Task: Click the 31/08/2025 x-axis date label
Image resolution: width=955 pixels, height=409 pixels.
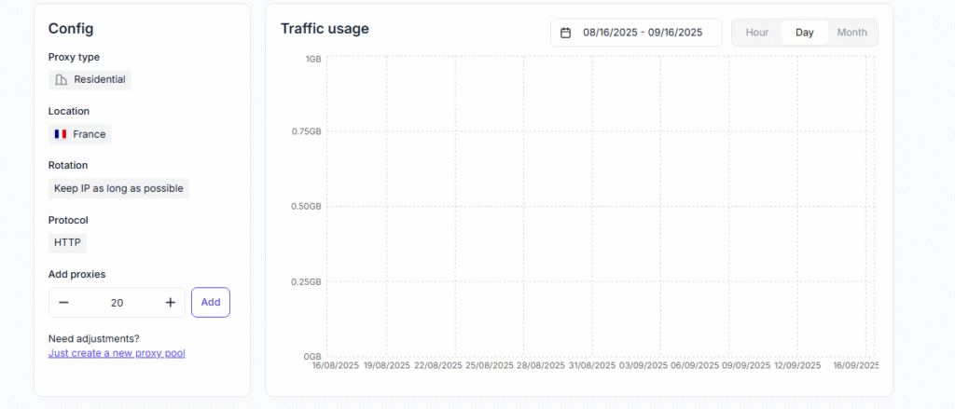Action: click(592, 366)
